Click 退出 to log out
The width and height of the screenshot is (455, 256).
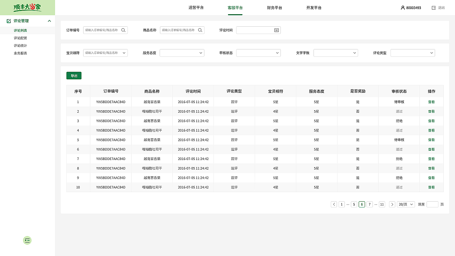[441, 7]
